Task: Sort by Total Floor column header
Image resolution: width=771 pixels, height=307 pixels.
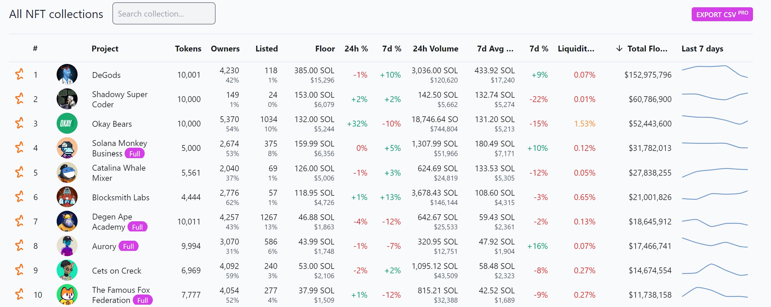Action: click(x=647, y=49)
